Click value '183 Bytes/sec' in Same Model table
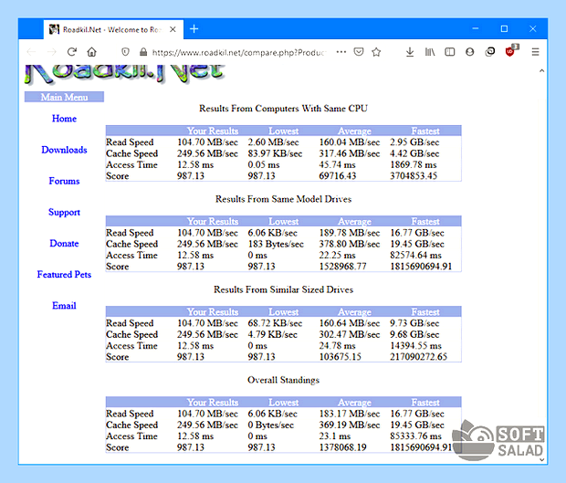 click(276, 244)
